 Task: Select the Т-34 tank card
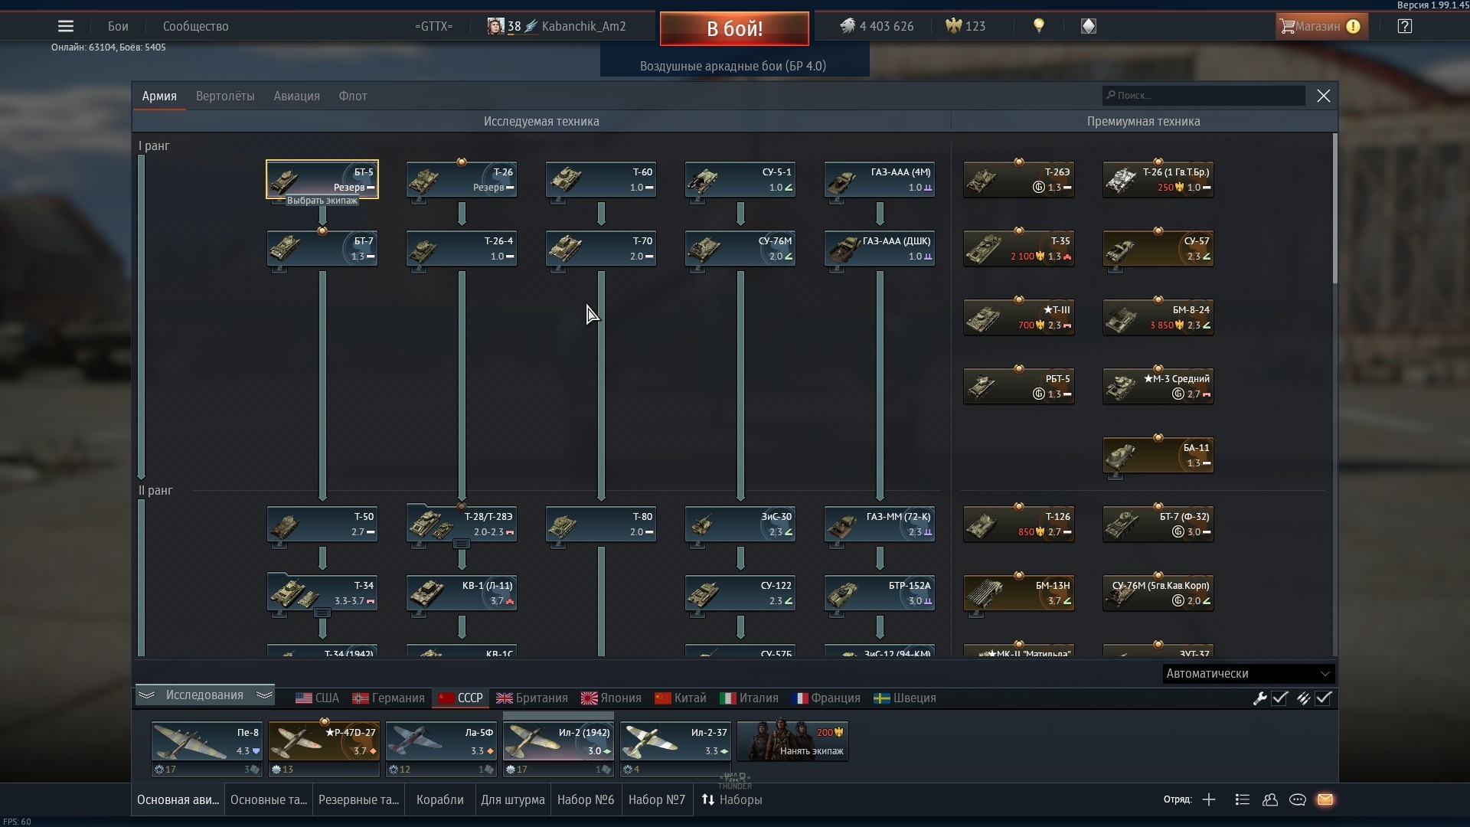322,593
